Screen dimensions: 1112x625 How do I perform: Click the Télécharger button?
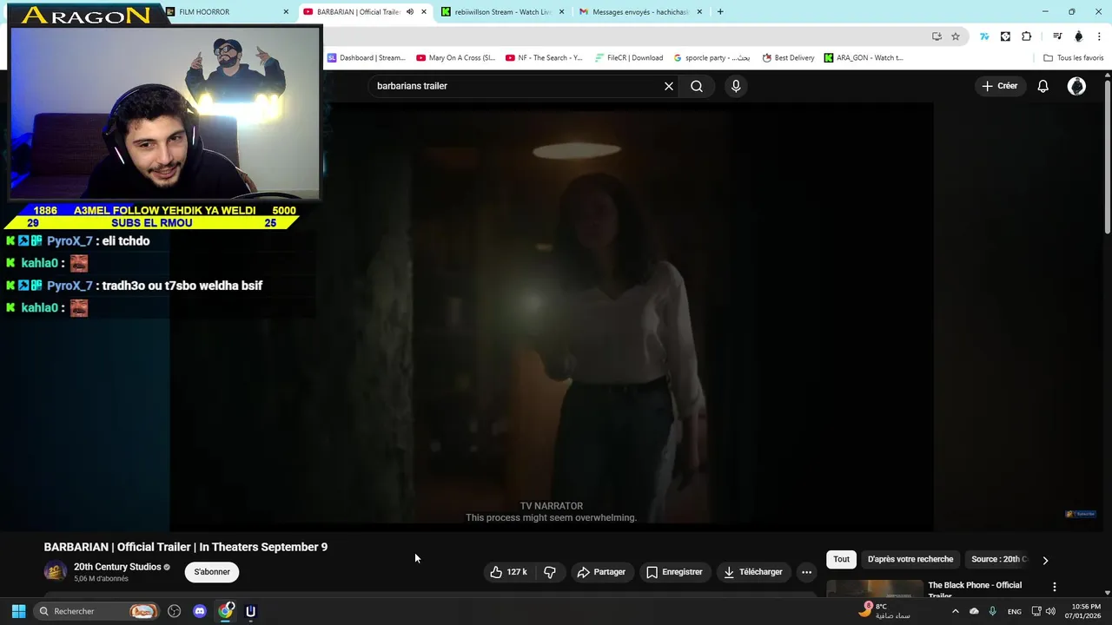(x=753, y=572)
